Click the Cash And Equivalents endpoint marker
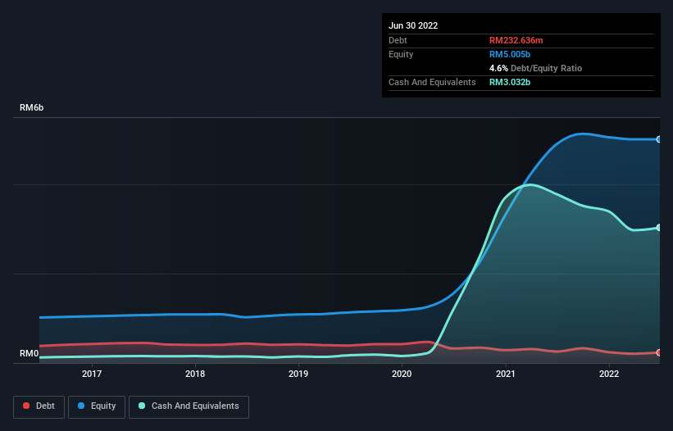This screenshot has width=673, height=431. point(659,227)
